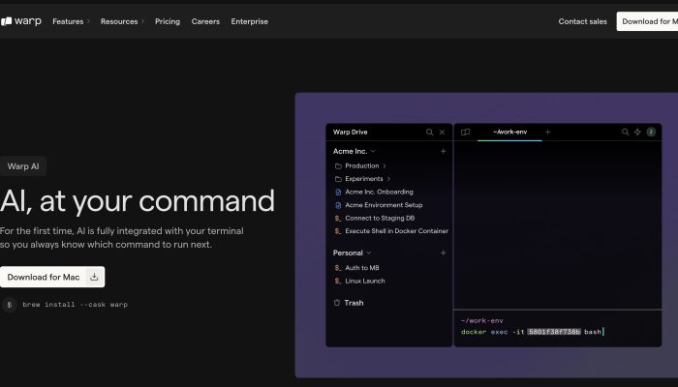Click the AI, at your command headline
Image resolution: width=678 pixels, height=387 pixels.
138,201
